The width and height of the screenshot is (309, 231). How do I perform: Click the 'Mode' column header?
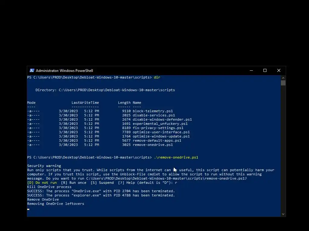coord(31,103)
